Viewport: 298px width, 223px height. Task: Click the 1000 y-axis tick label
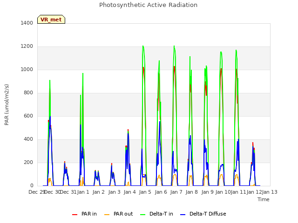[27, 69]
